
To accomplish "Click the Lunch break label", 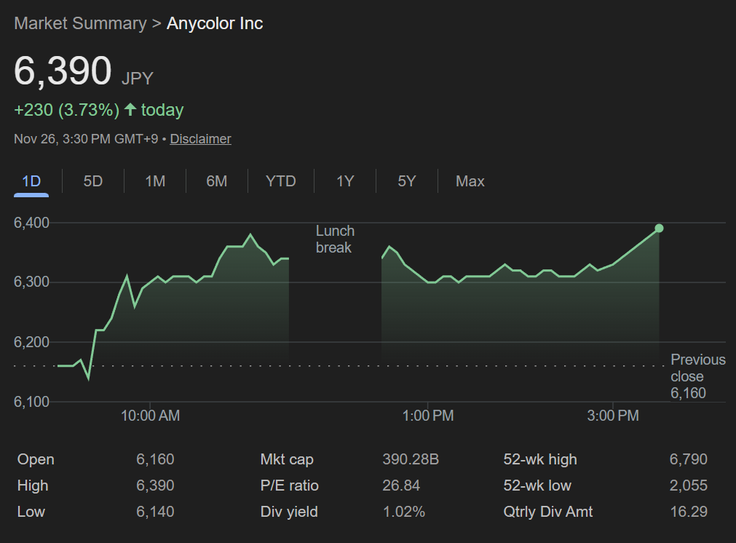I will (x=335, y=239).
